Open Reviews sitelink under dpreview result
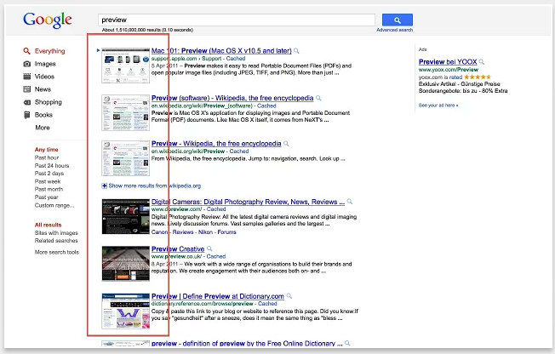This screenshot has height=354, width=555. 183,232
